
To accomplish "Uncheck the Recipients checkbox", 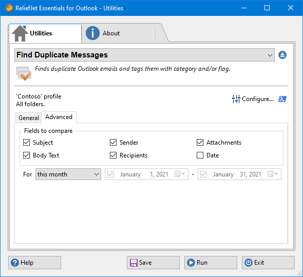I will 113,155.
